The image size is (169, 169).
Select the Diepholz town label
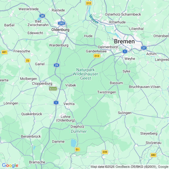[77, 127]
